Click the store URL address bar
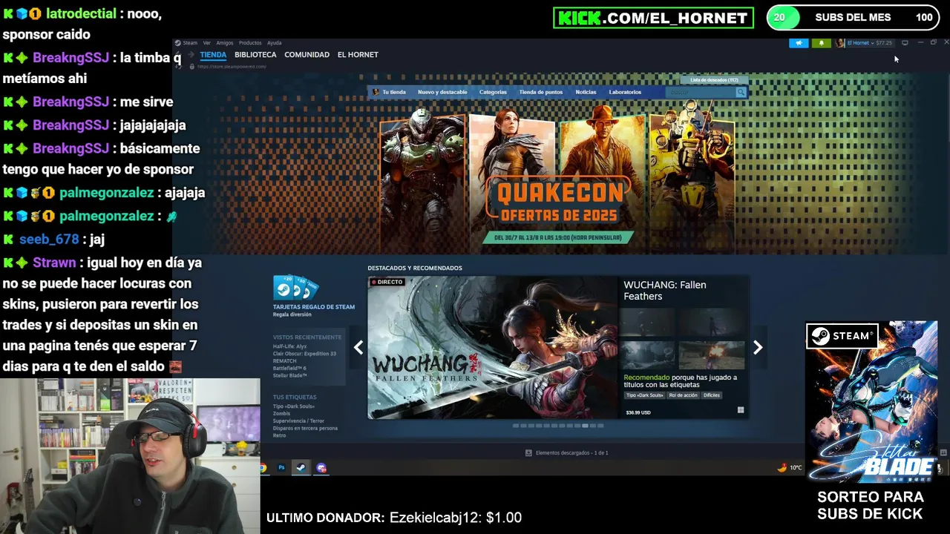The width and height of the screenshot is (950, 534). pos(232,67)
